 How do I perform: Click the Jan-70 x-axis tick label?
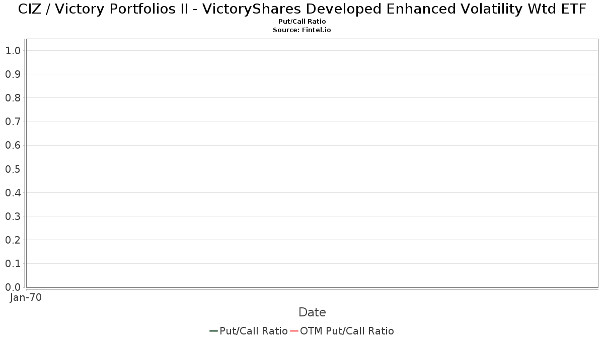point(26,298)
